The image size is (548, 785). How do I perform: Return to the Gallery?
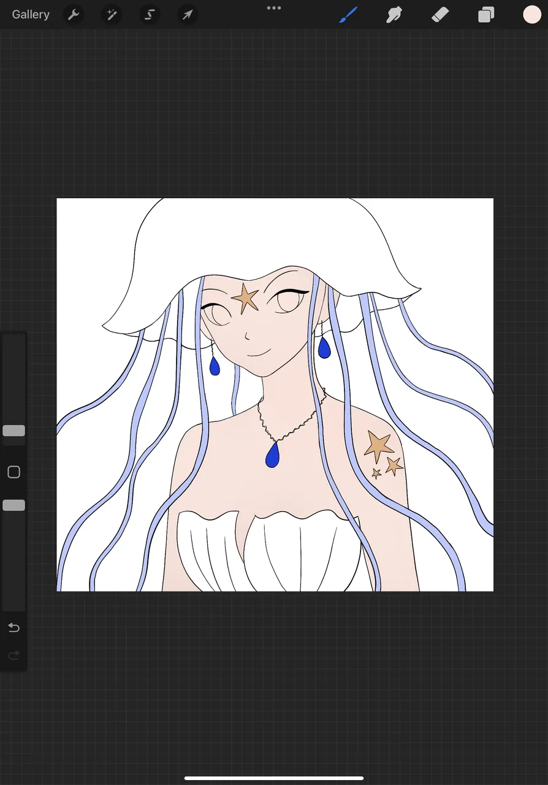click(x=31, y=14)
